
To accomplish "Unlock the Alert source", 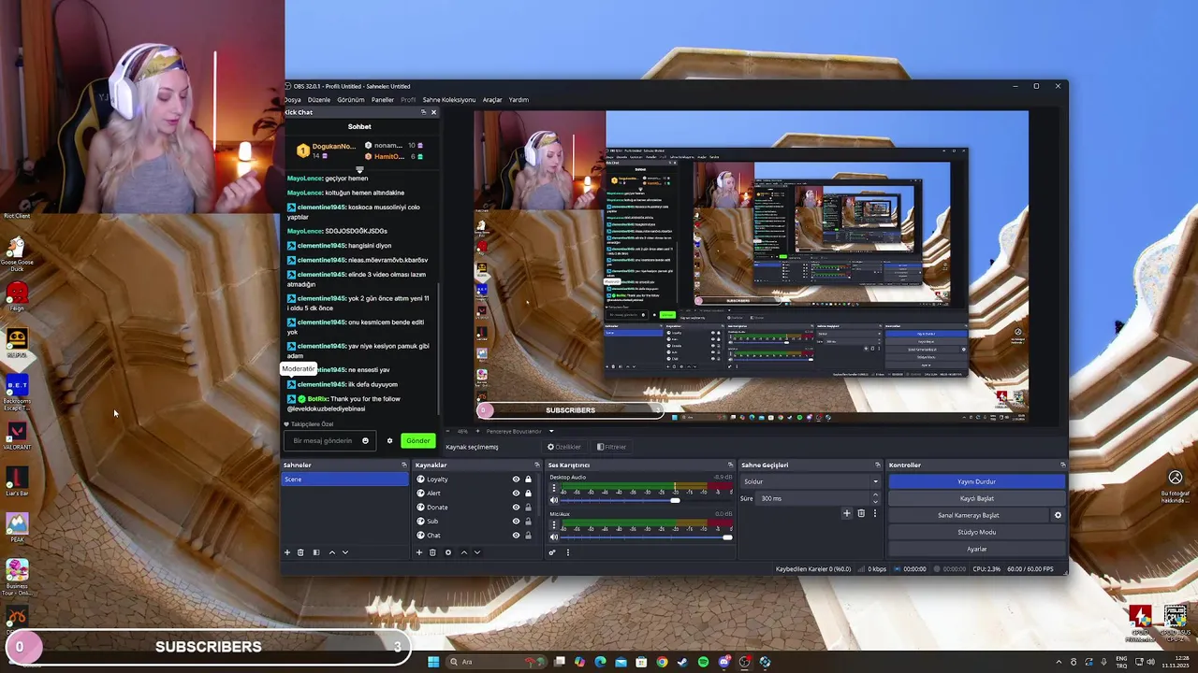I will point(528,494).
